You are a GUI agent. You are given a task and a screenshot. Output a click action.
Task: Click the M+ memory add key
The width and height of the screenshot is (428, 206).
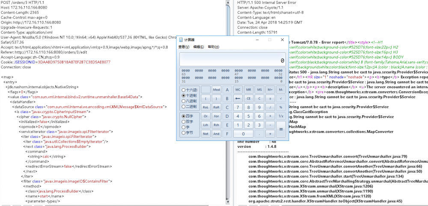point(270,90)
